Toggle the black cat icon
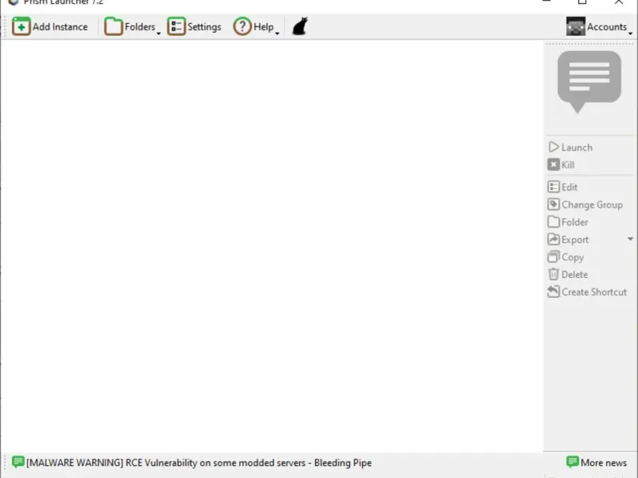638x478 pixels. 300,26
